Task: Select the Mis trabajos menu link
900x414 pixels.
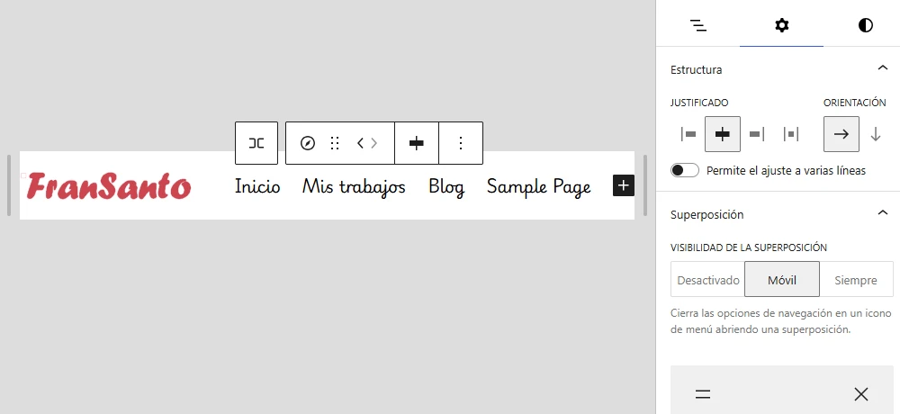Action: [x=354, y=186]
